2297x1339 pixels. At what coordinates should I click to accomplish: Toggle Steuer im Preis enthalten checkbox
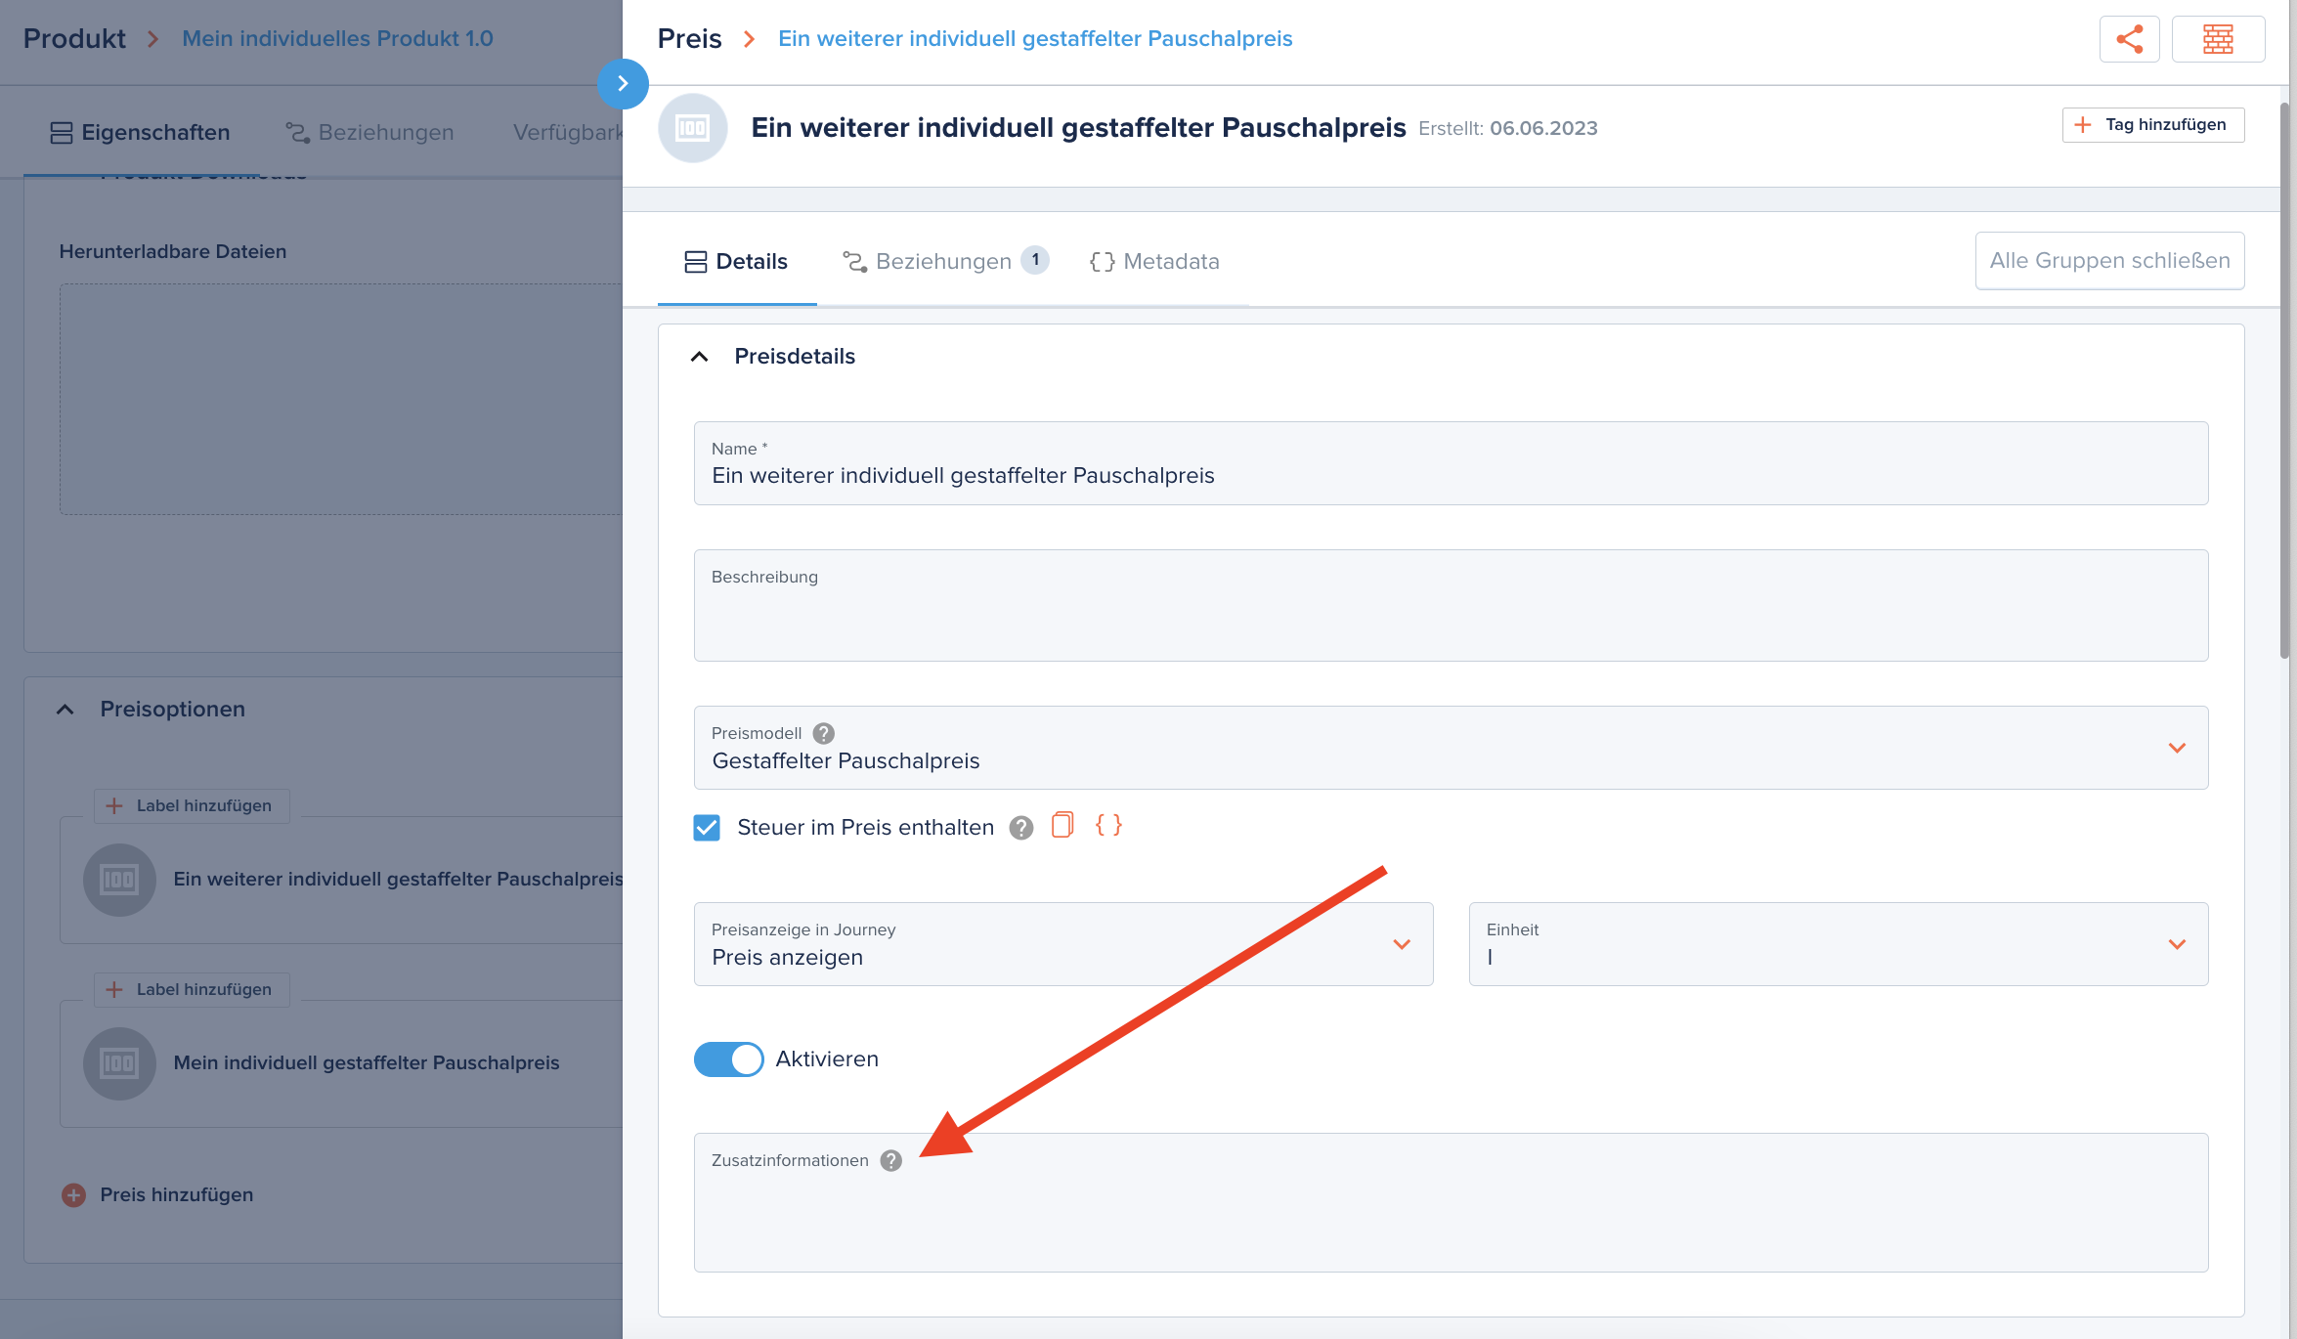click(x=707, y=828)
